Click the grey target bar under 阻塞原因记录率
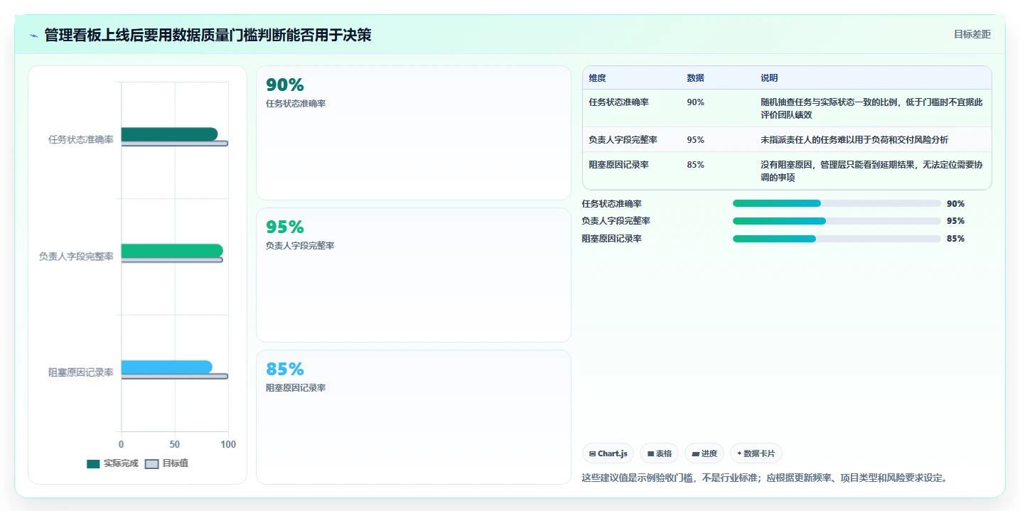The height and width of the screenshot is (511, 1020). (x=174, y=376)
